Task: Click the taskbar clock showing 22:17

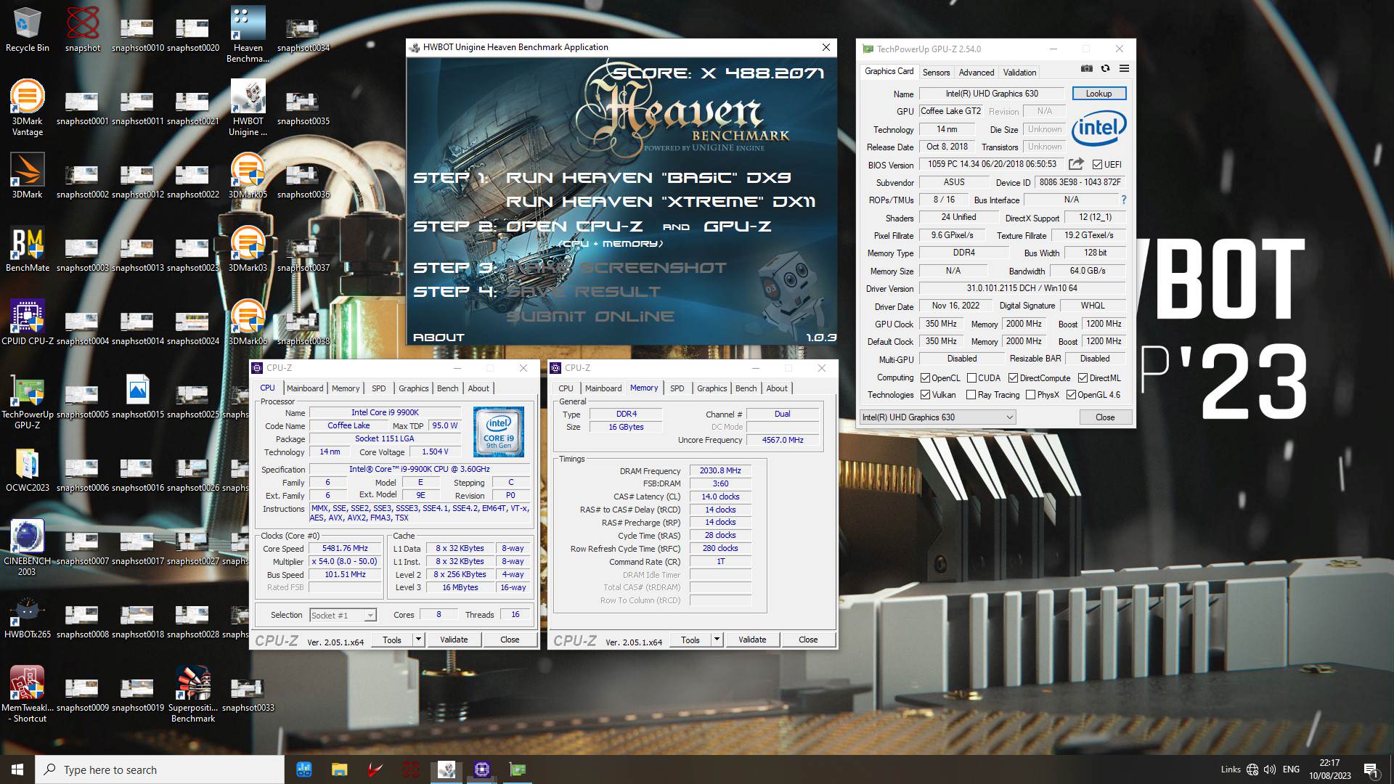Action: [1329, 769]
